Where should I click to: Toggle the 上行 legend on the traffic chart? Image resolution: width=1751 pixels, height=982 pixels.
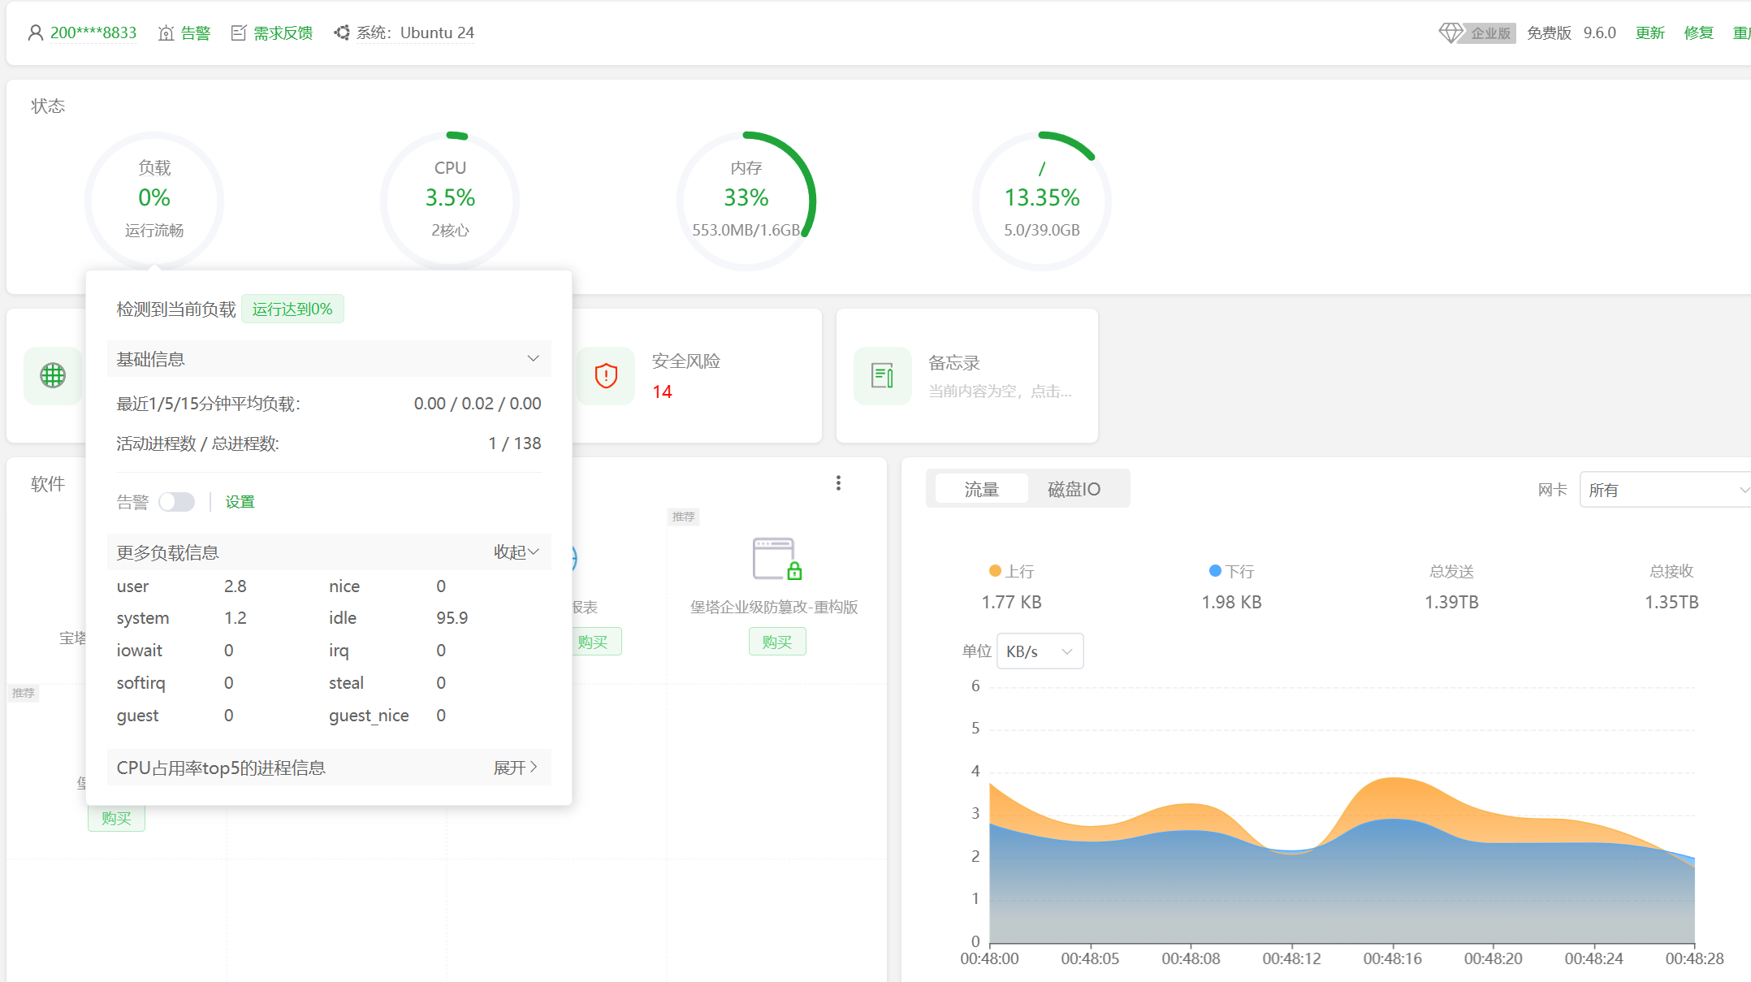click(x=1013, y=571)
